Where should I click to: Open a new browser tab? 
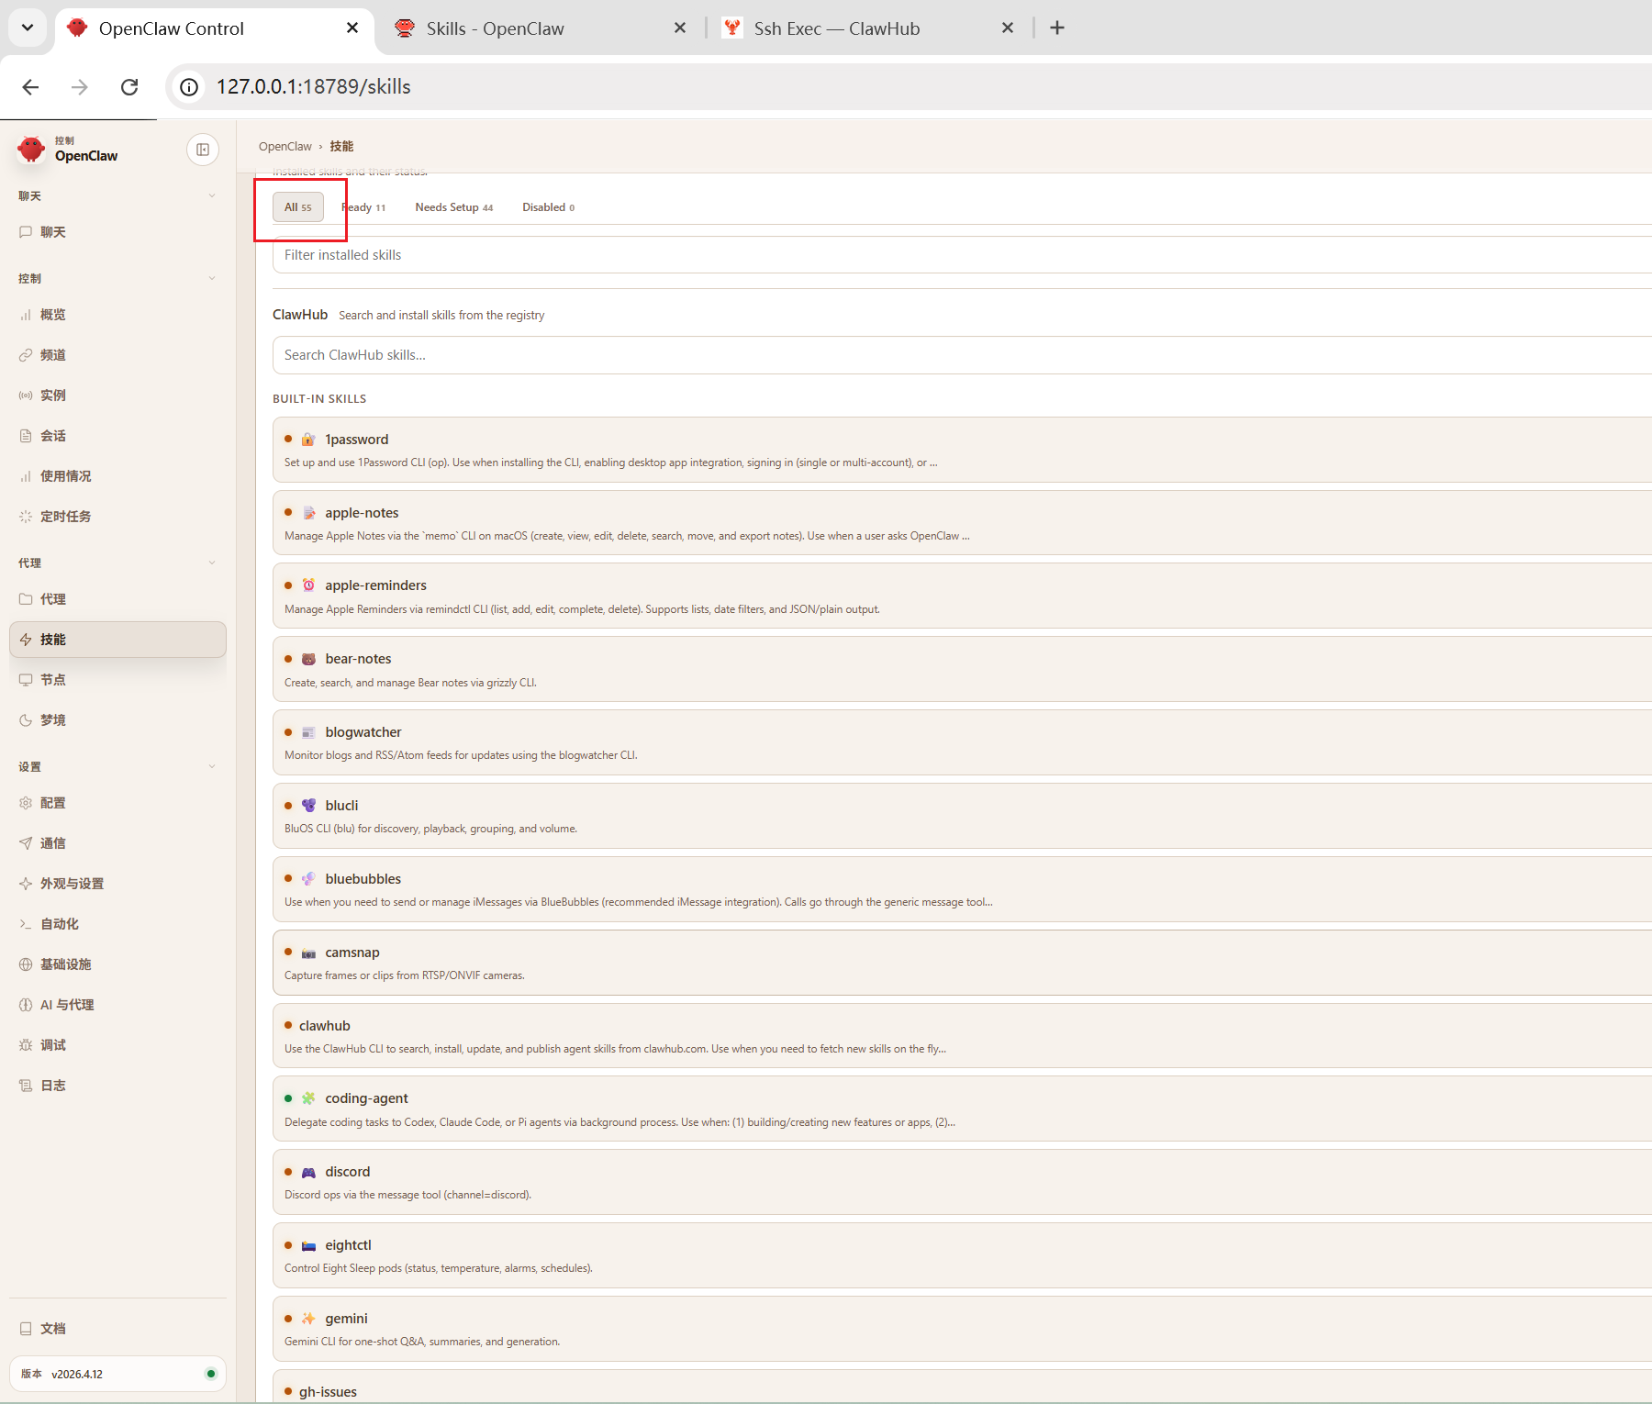1057,28
